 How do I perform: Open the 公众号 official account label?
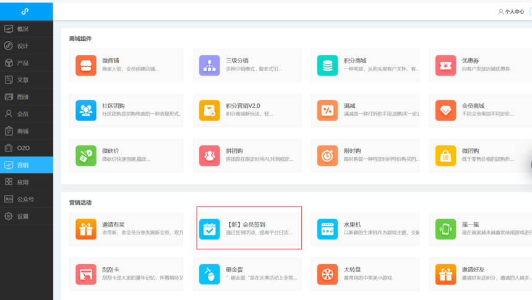[26, 199]
